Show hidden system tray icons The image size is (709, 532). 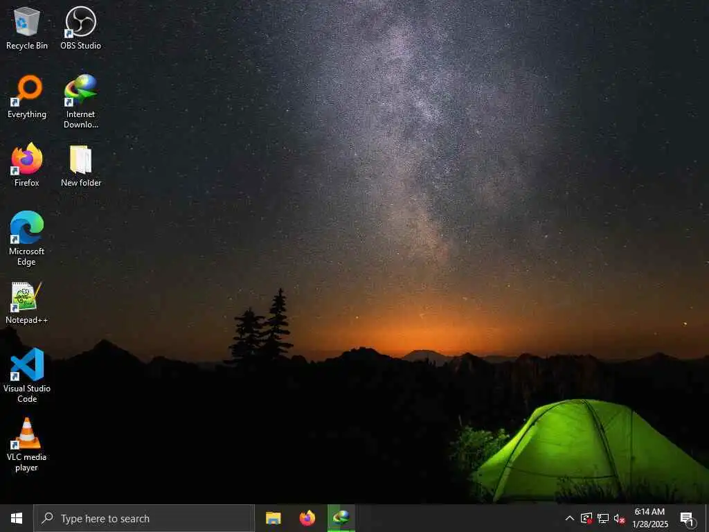click(x=570, y=518)
